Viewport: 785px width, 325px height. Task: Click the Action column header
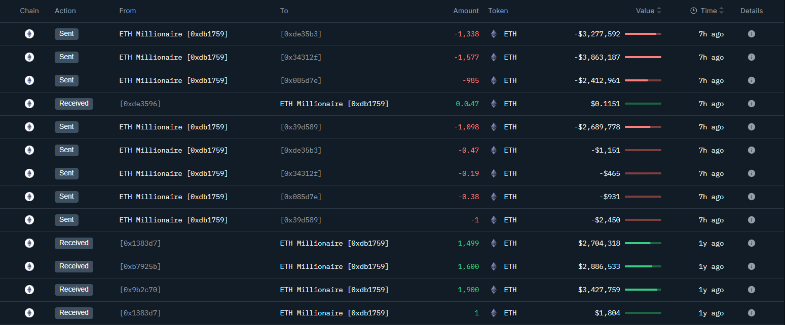(65, 11)
